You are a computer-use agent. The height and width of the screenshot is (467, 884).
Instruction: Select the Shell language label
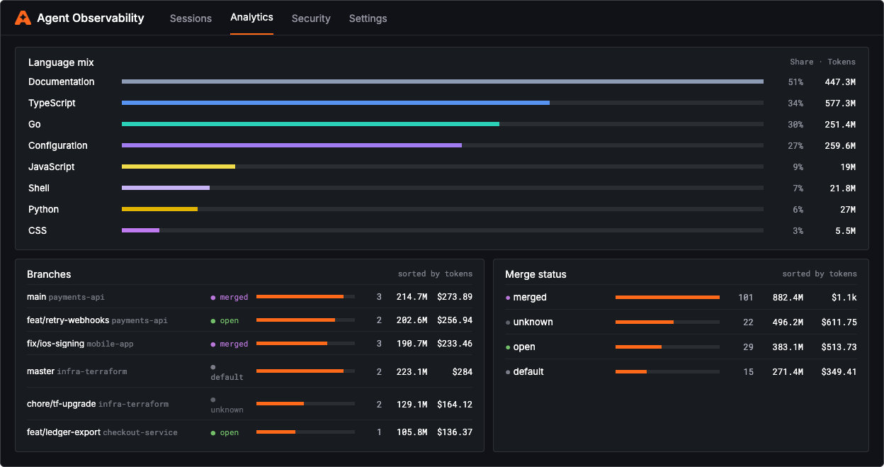tap(39, 188)
